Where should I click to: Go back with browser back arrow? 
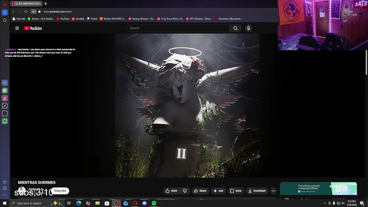pyautogui.click(x=13, y=11)
